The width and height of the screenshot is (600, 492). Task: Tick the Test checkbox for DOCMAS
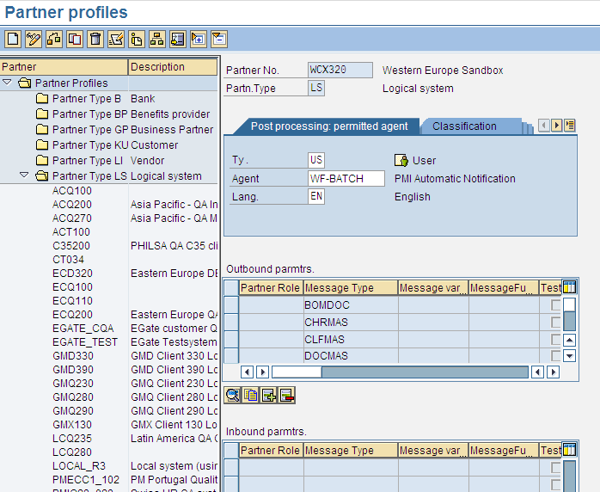tap(555, 356)
